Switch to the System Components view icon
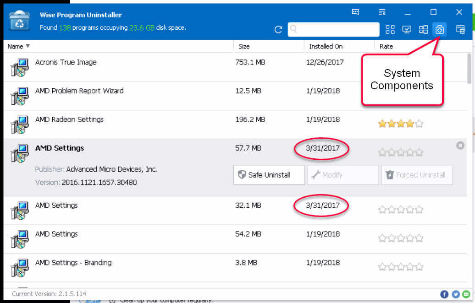This screenshot has width=475, height=303. click(440, 29)
